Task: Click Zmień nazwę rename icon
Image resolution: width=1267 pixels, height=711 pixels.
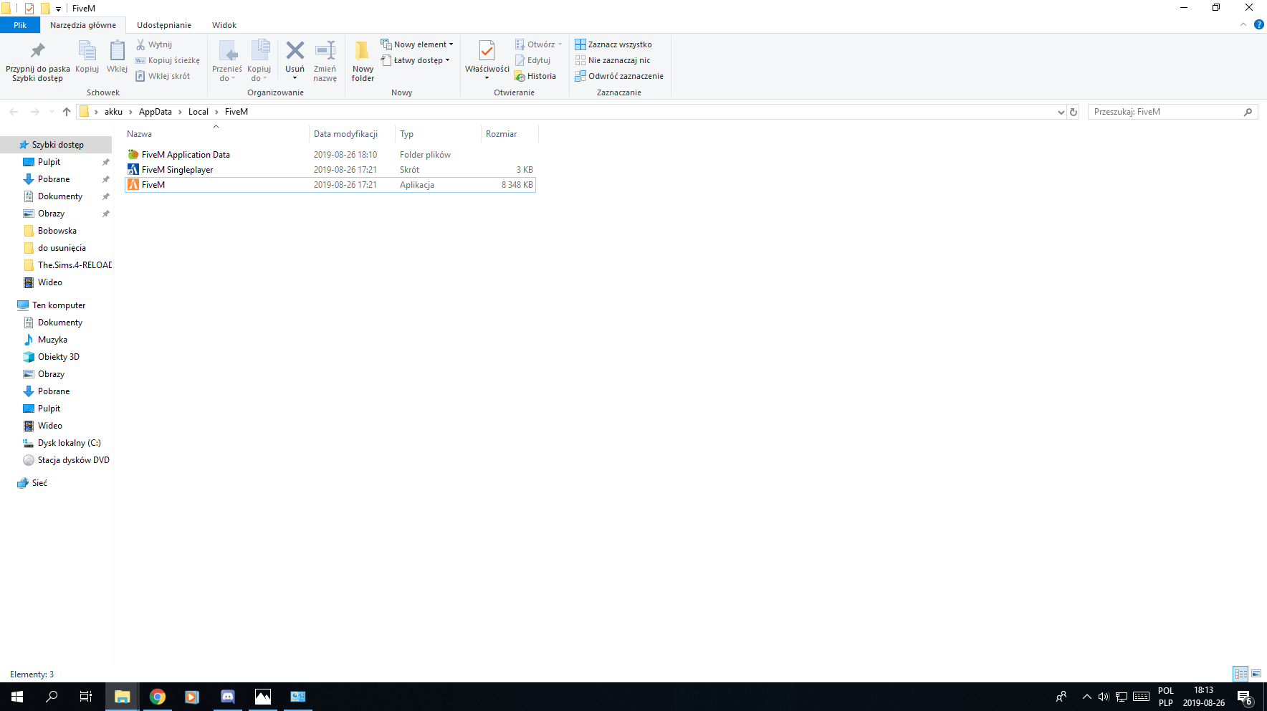Action: (325, 50)
